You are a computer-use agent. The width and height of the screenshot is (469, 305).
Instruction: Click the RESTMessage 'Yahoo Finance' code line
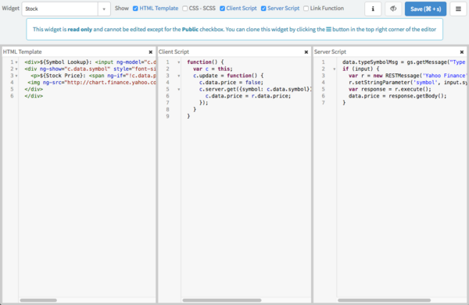[x=407, y=76]
